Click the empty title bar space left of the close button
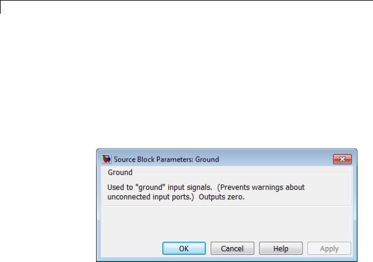373x262 pixels. click(x=276, y=159)
